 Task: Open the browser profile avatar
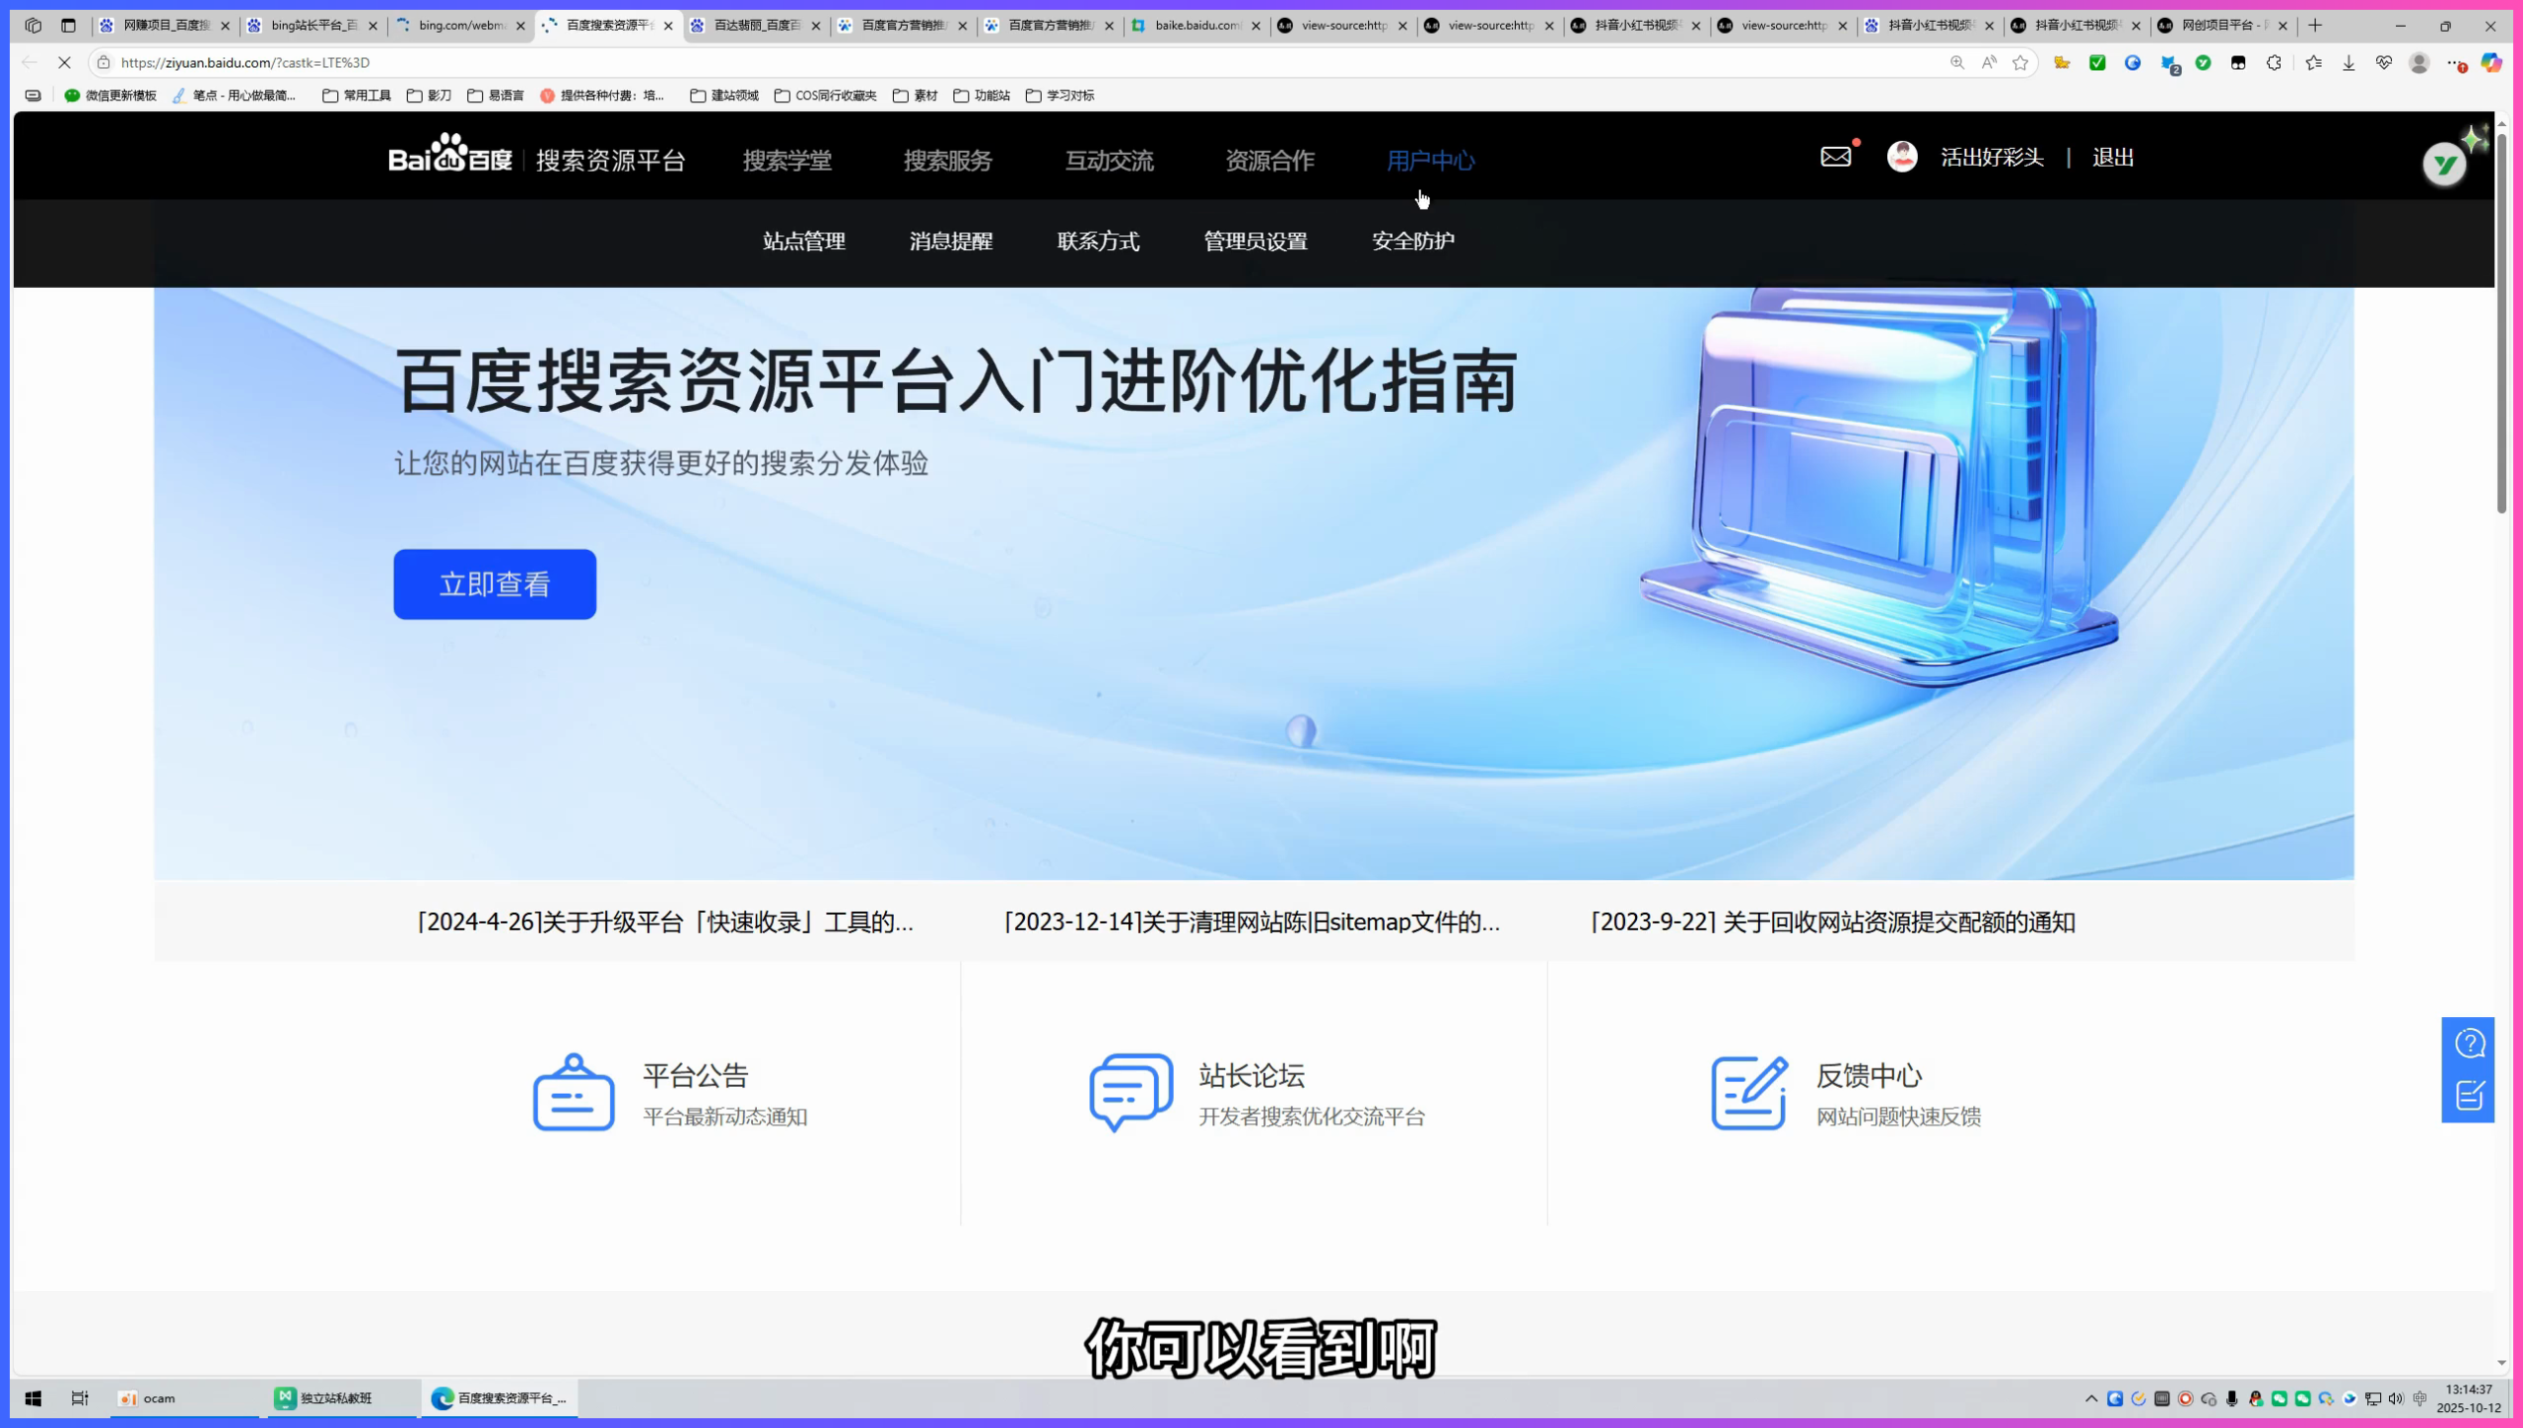2419,62
